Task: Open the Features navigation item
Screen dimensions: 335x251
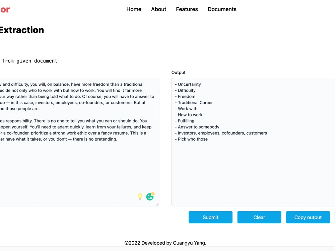Action: 187,9
